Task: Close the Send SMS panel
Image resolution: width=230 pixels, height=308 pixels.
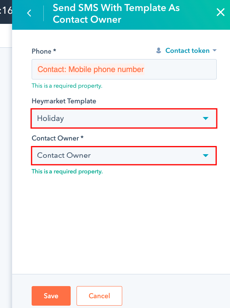Action: click(x=220, y=12)
